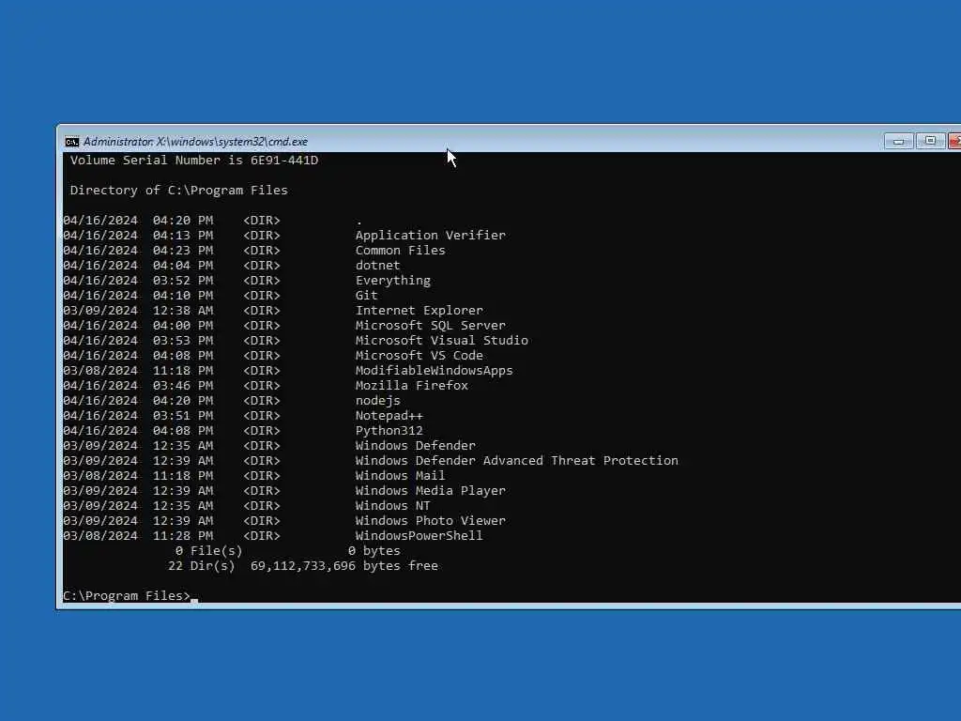Select the 'Microsoft SQL Server' entry
This screenshot has width=961, height=721.
pyautogui.click(x=430, y=326)
